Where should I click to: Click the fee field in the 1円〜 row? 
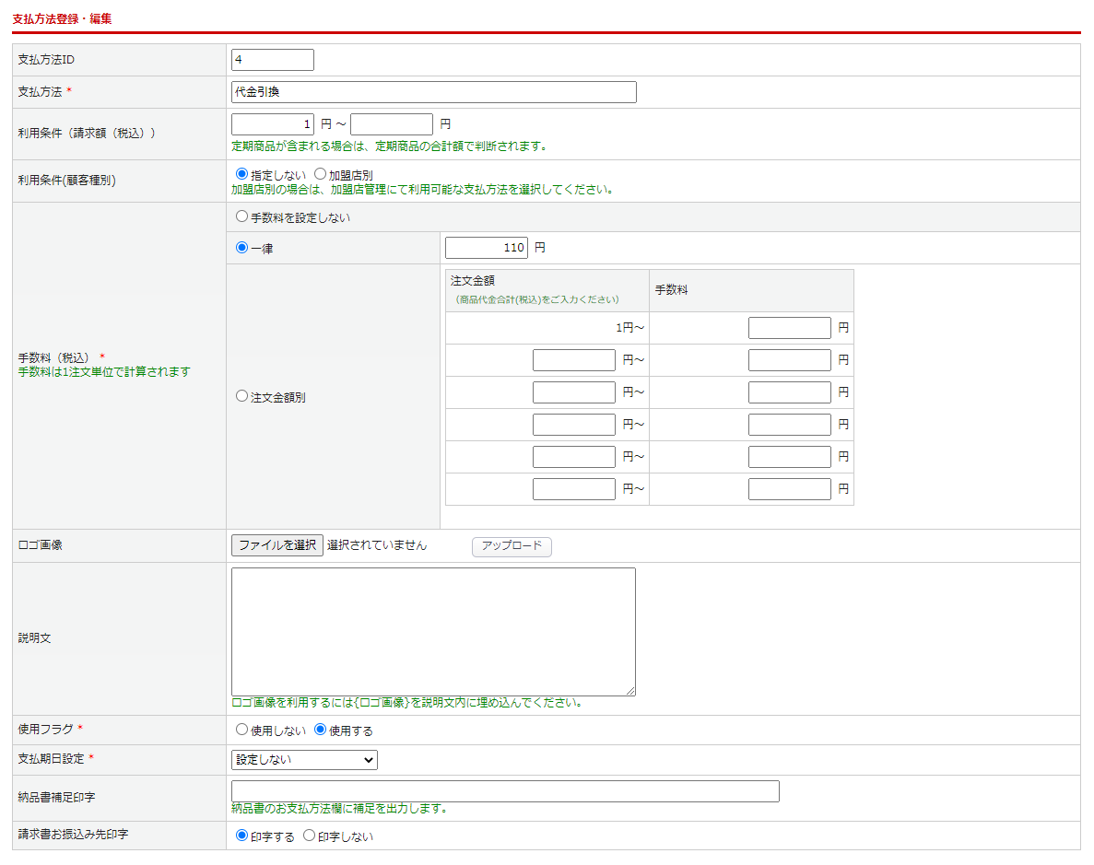tap(790, 328)
